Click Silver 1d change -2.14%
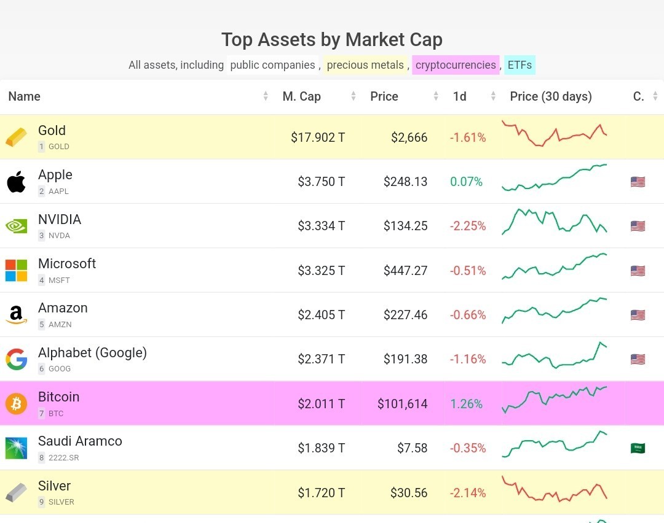 (x=467, y=493)
